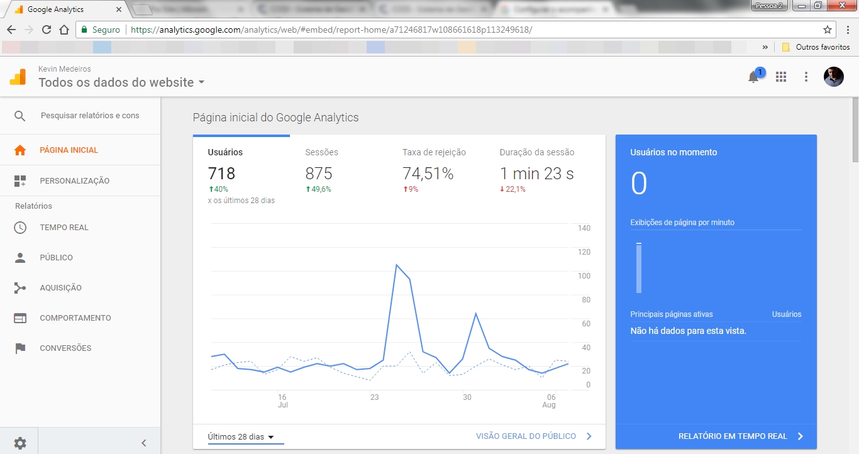Reload the page
The image size is (859, 454).
[46, 30]
